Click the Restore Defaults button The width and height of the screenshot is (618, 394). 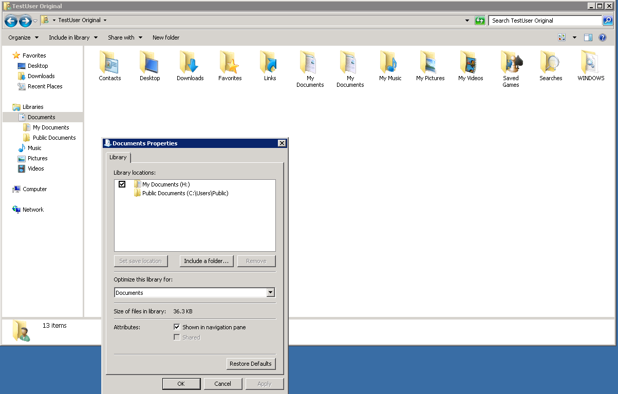tap(251, 364)
